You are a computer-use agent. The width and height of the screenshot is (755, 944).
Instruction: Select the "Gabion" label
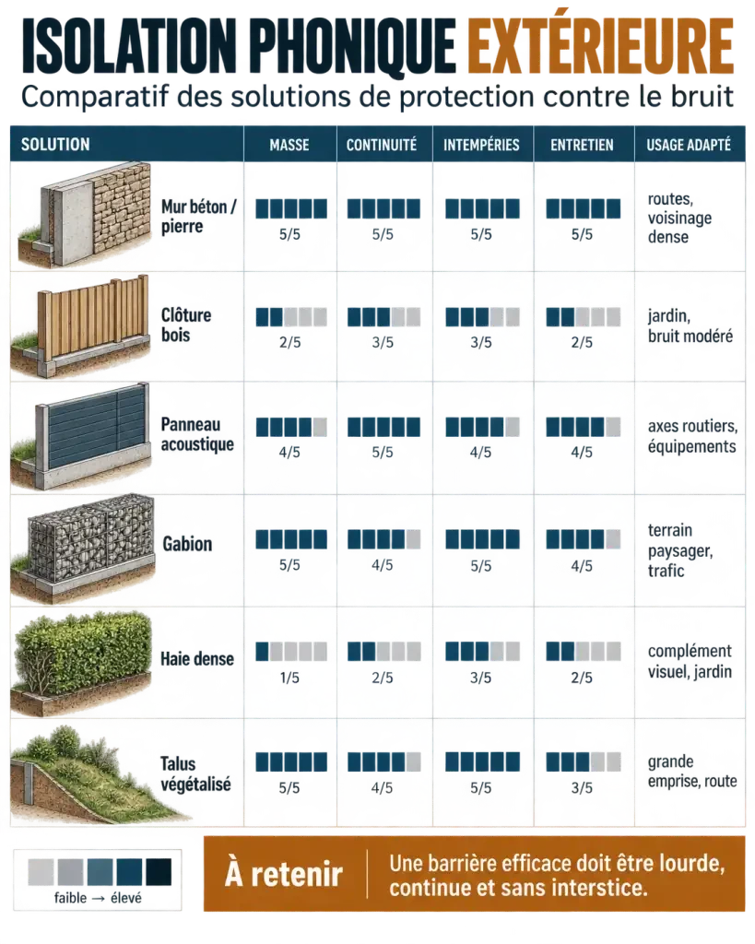point(187,544)
